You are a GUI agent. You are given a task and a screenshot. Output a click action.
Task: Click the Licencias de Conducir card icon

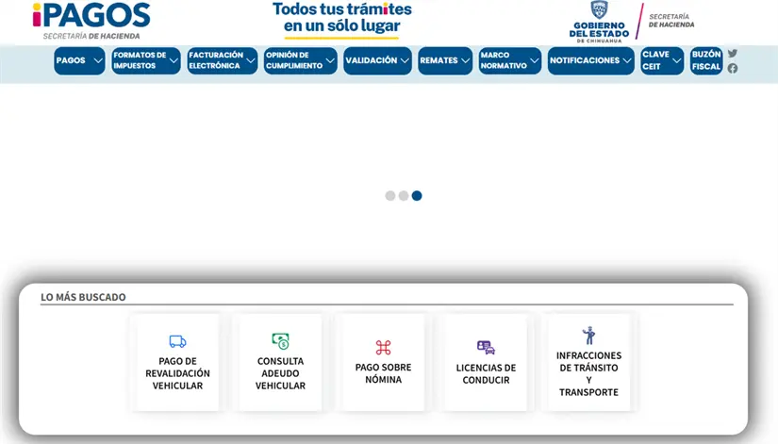click(486, 348)
